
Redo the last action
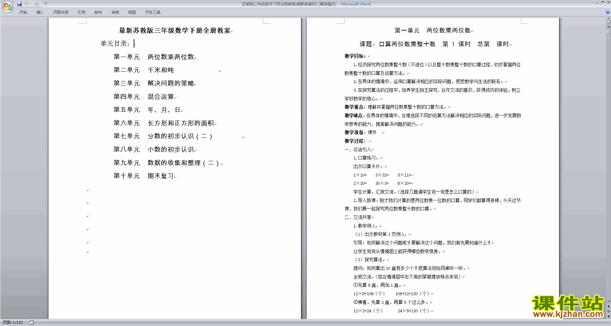coord(37,4)
